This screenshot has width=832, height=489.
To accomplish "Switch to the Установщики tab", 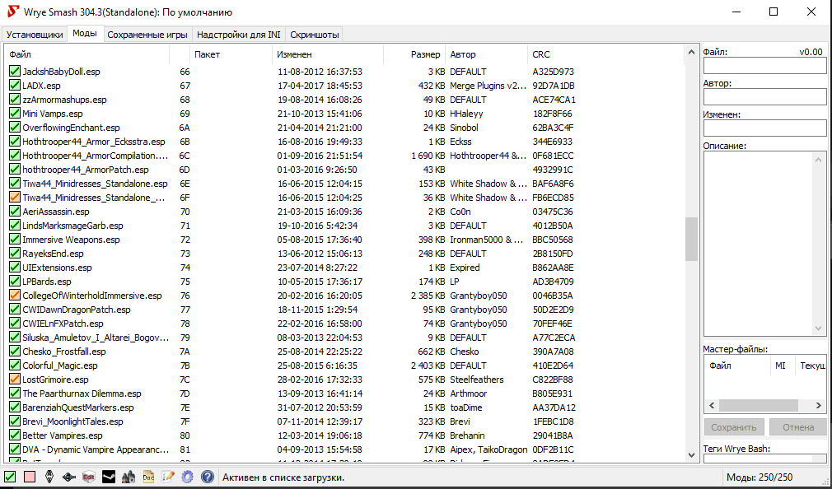I will click(x=35, y=35).
